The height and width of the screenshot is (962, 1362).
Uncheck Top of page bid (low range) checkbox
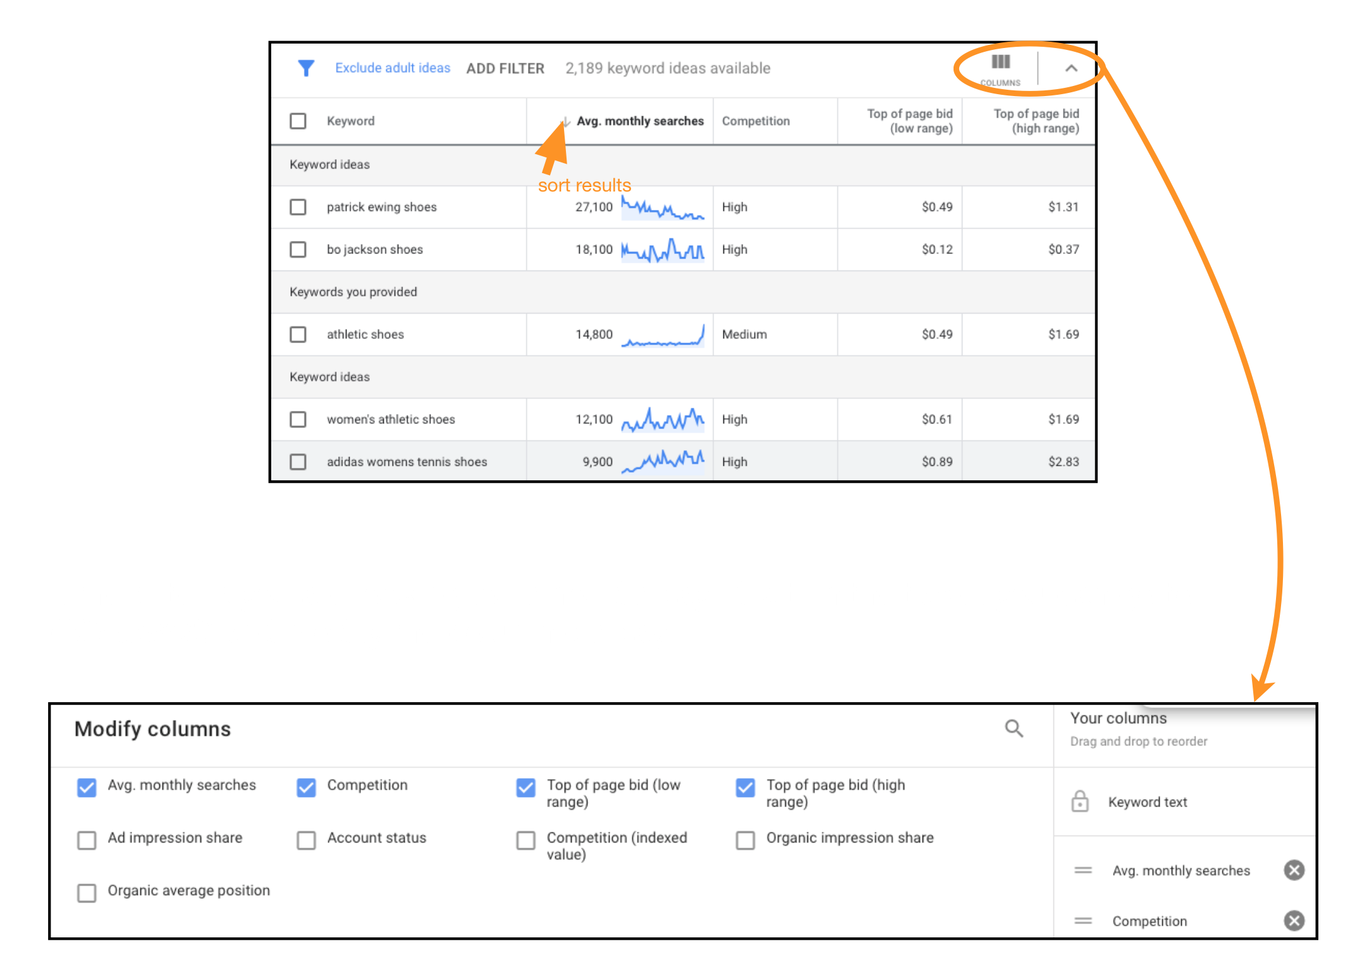click(x=525, y=788)
